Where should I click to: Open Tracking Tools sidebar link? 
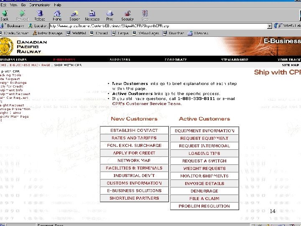click(10, 75)
